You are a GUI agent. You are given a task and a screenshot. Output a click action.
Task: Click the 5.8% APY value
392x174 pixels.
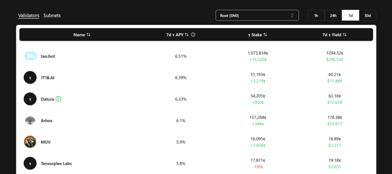181,163
